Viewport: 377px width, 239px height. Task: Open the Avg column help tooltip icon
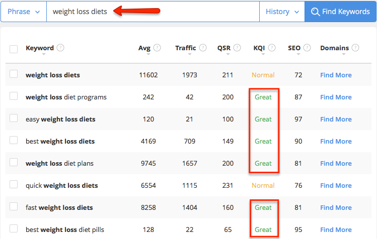[x=157, y=48]
